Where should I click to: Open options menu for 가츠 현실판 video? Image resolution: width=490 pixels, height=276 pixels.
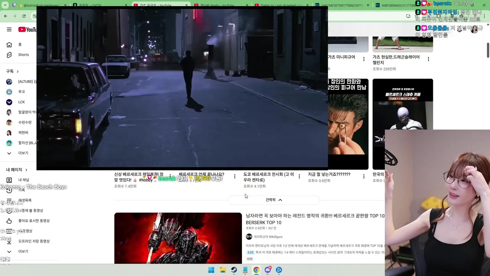[428, 59]
